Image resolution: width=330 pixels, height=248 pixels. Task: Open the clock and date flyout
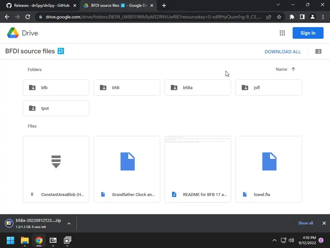[307, 240]
